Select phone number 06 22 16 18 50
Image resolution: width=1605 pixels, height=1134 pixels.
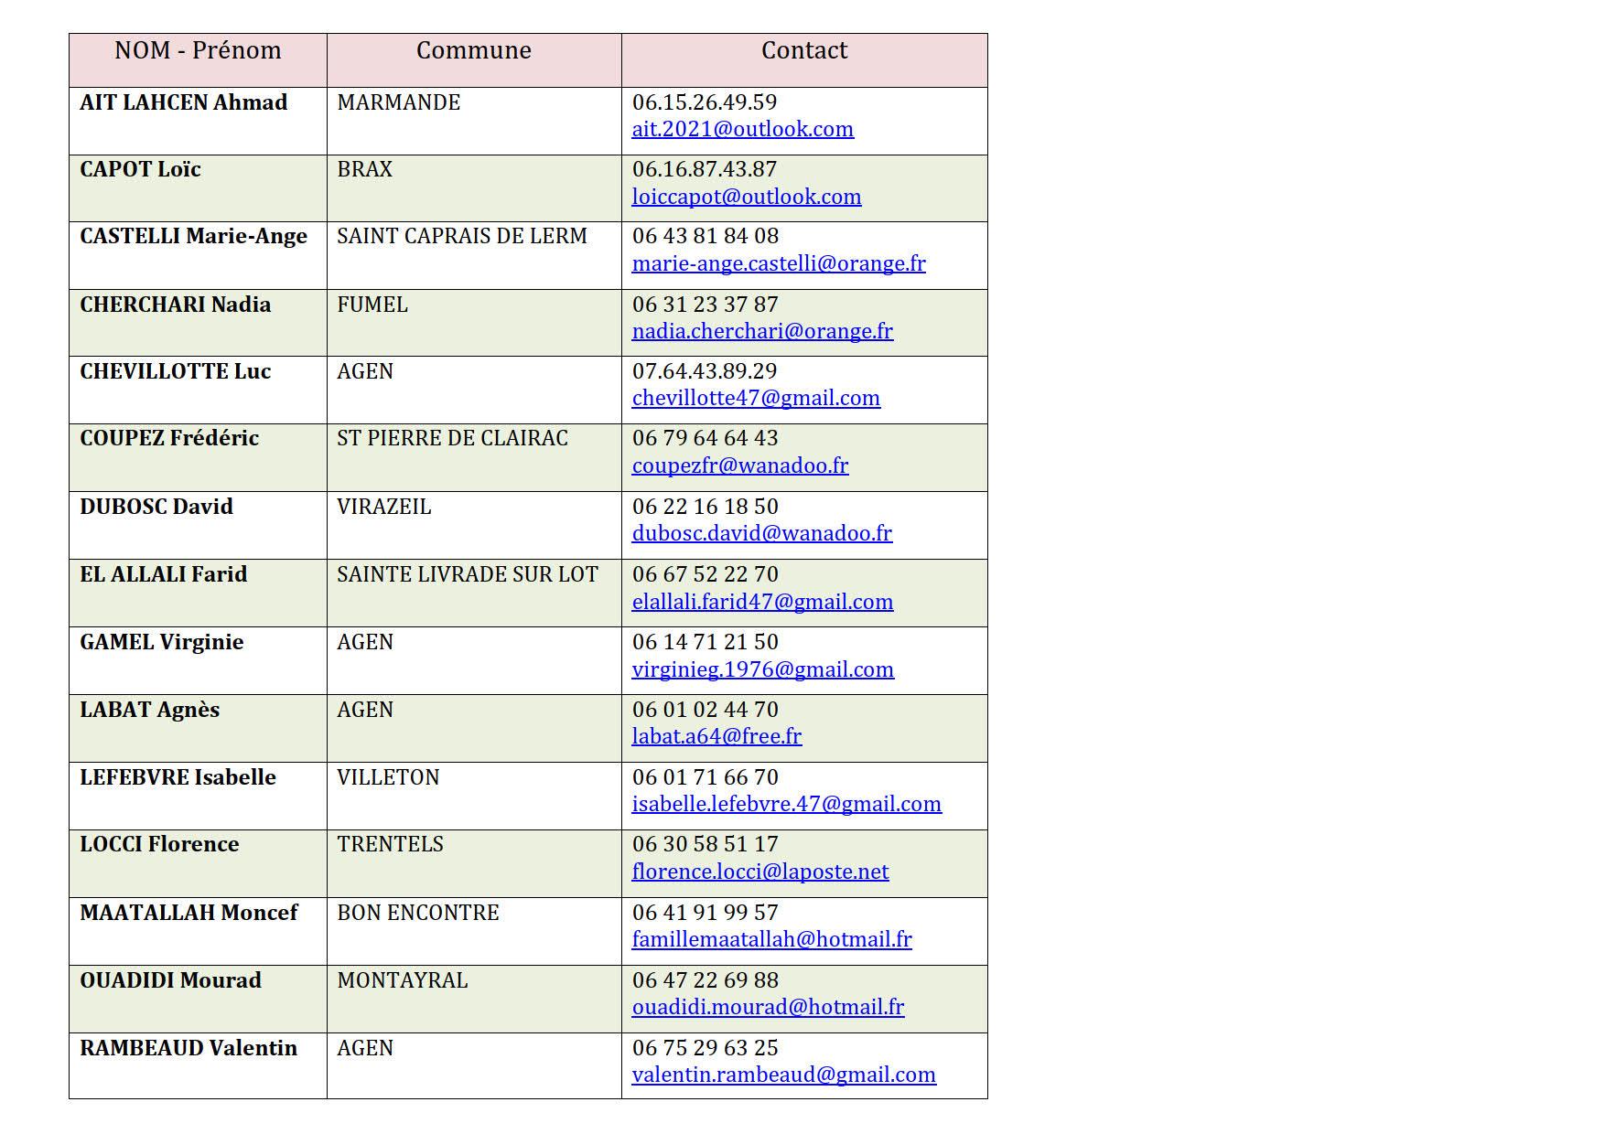pyautogui.click(x=705, y=507)
